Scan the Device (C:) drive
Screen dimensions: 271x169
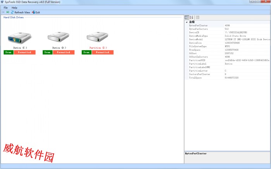(x=9, y=52)
